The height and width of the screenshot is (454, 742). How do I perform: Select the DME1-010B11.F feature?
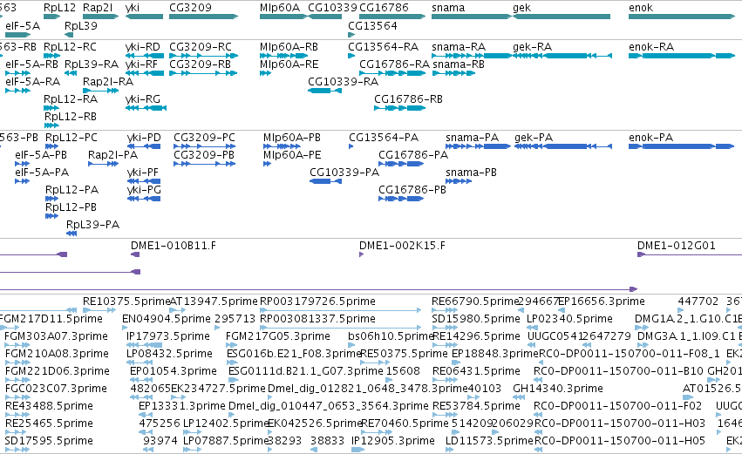(x=135, y=255)
